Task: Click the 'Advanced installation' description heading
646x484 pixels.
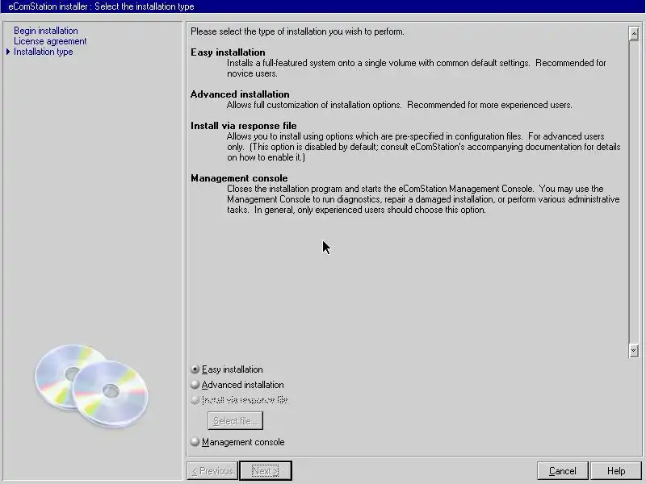Action: [240, 94]
